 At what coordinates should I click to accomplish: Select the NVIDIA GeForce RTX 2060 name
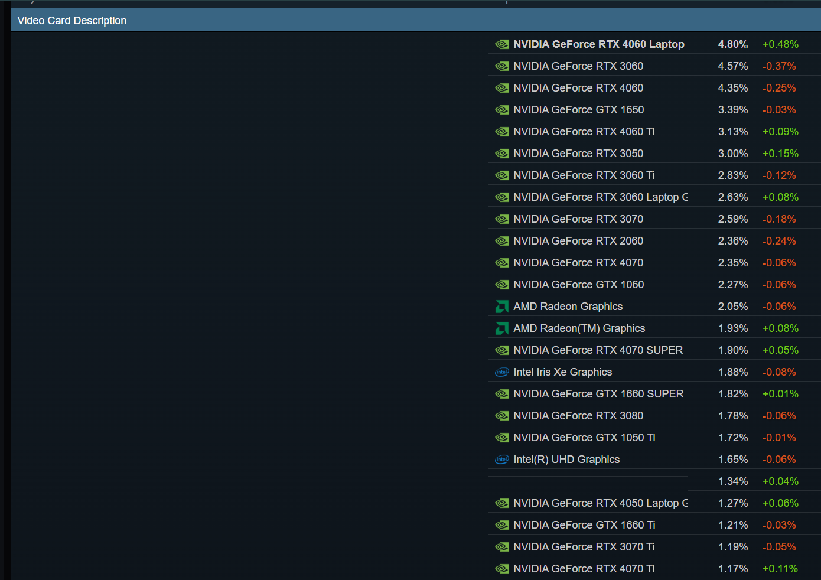coord(578,241)
